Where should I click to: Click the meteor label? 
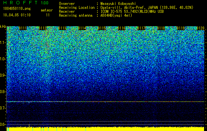click(47, 10)
